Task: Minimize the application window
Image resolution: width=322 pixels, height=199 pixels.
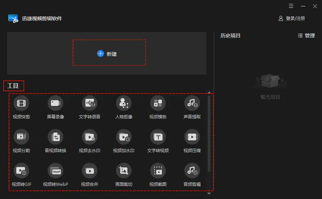Action: pos(303,6)
